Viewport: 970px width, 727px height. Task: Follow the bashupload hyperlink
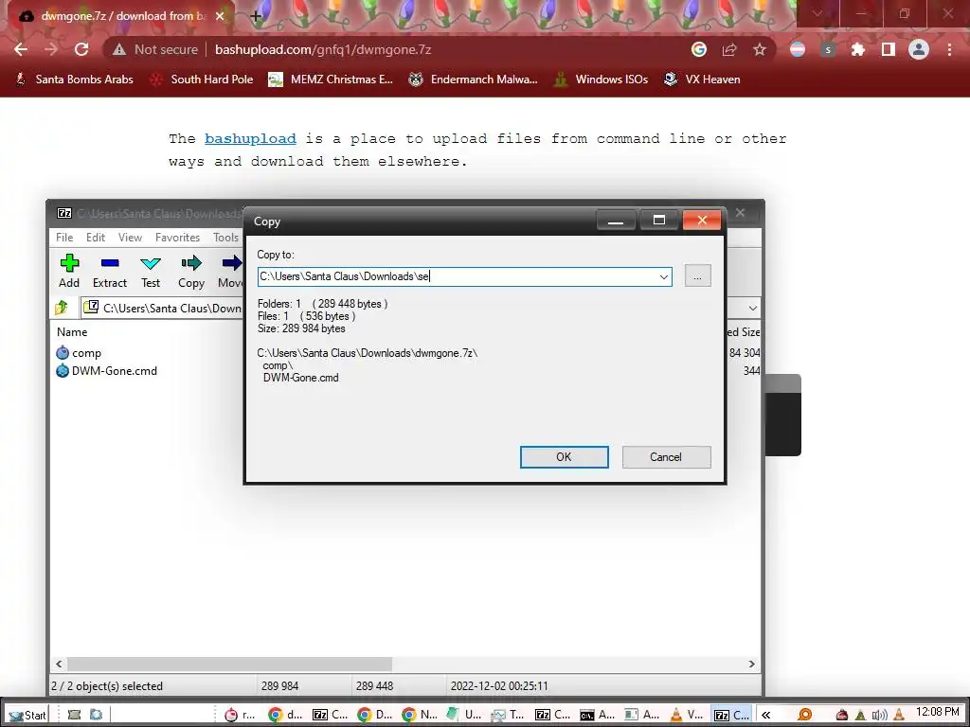click(x=250, y=138)
